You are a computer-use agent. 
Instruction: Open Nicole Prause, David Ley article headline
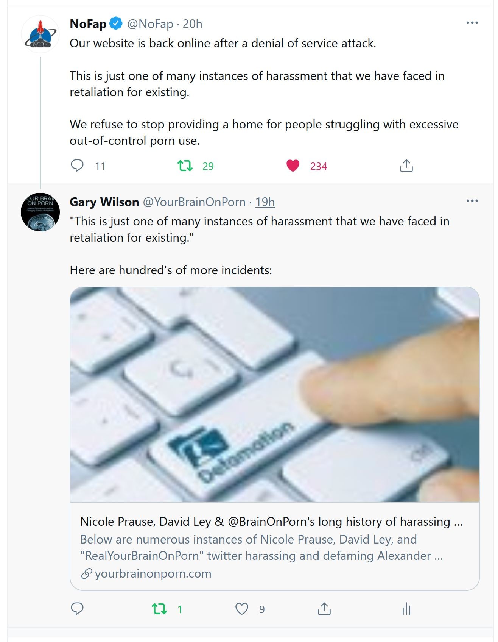[271, 522]
